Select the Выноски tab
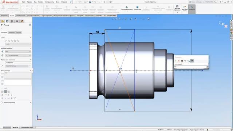Viewport: 233px width, 131px height. pyautogui.click(x=11, y=32)
